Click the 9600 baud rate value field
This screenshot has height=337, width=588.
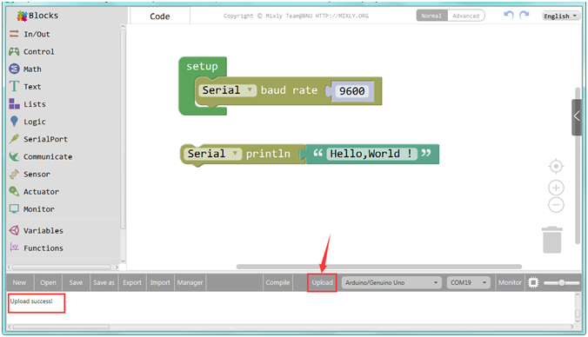coord(351,91)
